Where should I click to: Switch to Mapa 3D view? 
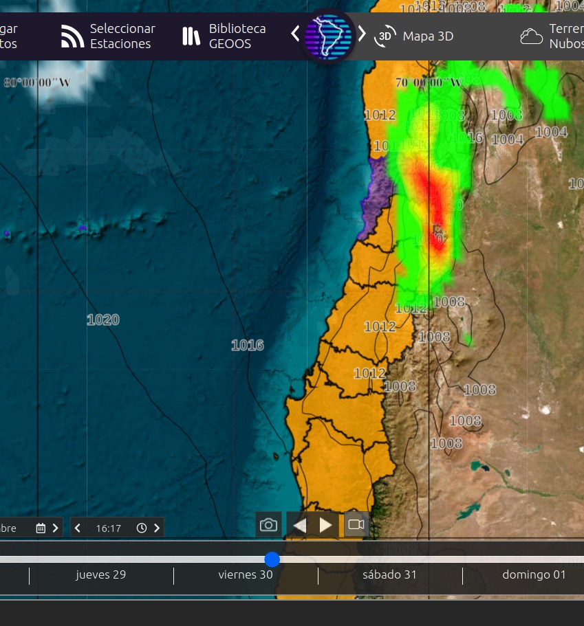click(x=427, y=36)
